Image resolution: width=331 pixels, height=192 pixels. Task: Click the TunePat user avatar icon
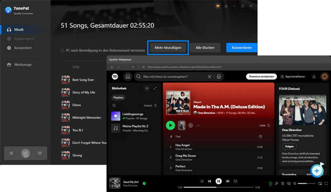coord(26,153)
